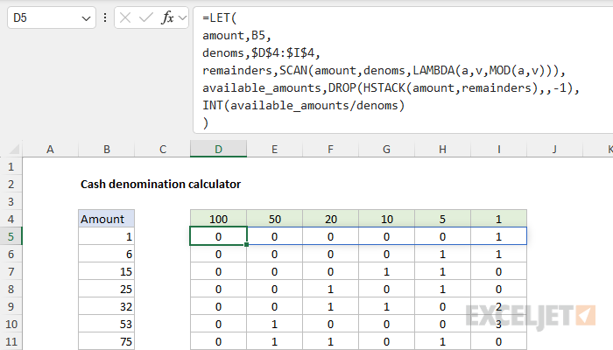Viewport: 613px width, 350px height.
Task: Select column I header
Action: pos(499,150)
